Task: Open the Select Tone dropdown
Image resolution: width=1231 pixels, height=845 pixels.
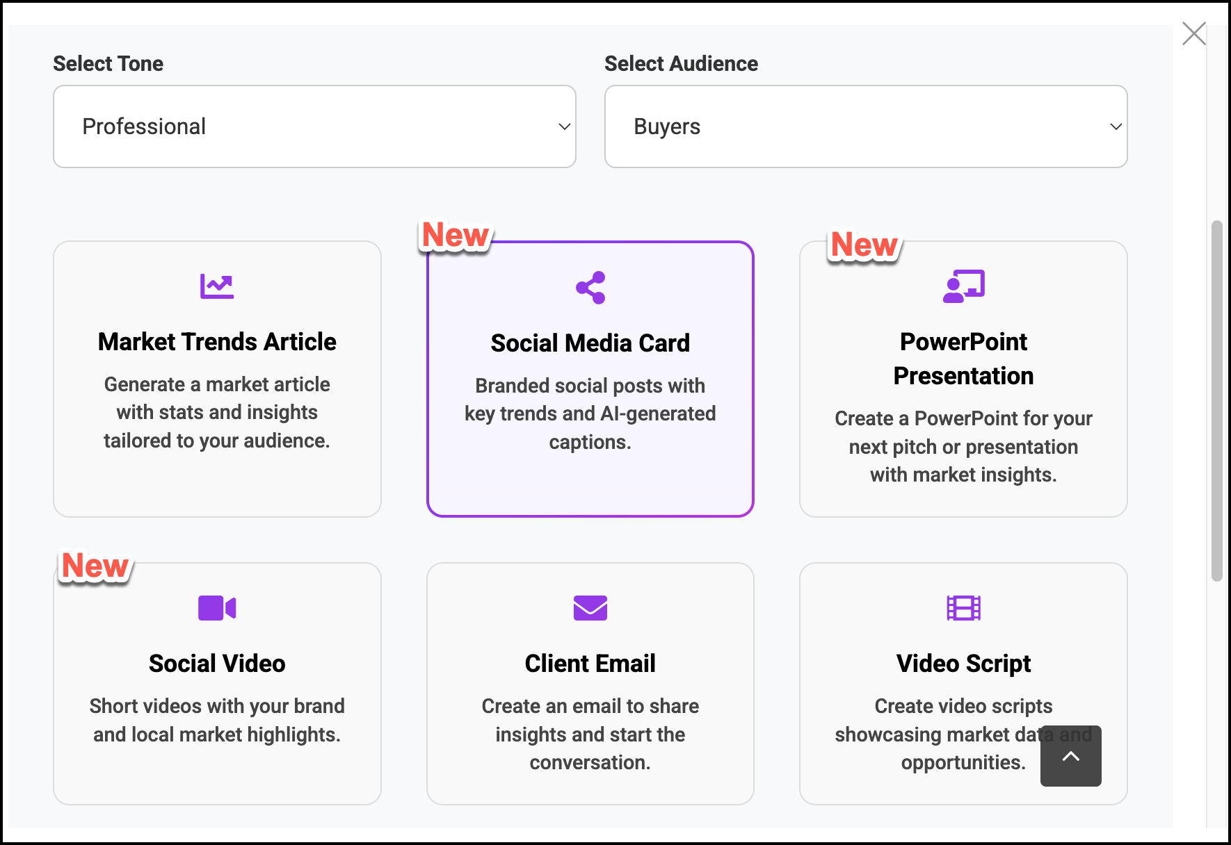Action: click(x=314, y=126)
